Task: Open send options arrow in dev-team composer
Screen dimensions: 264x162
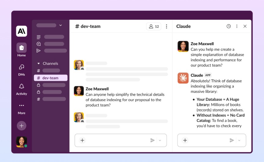Action: point(160,140)
